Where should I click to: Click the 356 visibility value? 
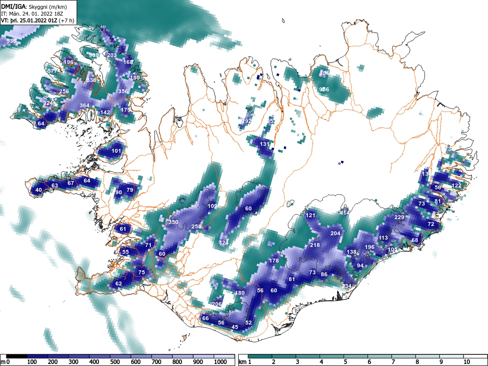click(x=123, y=91)
